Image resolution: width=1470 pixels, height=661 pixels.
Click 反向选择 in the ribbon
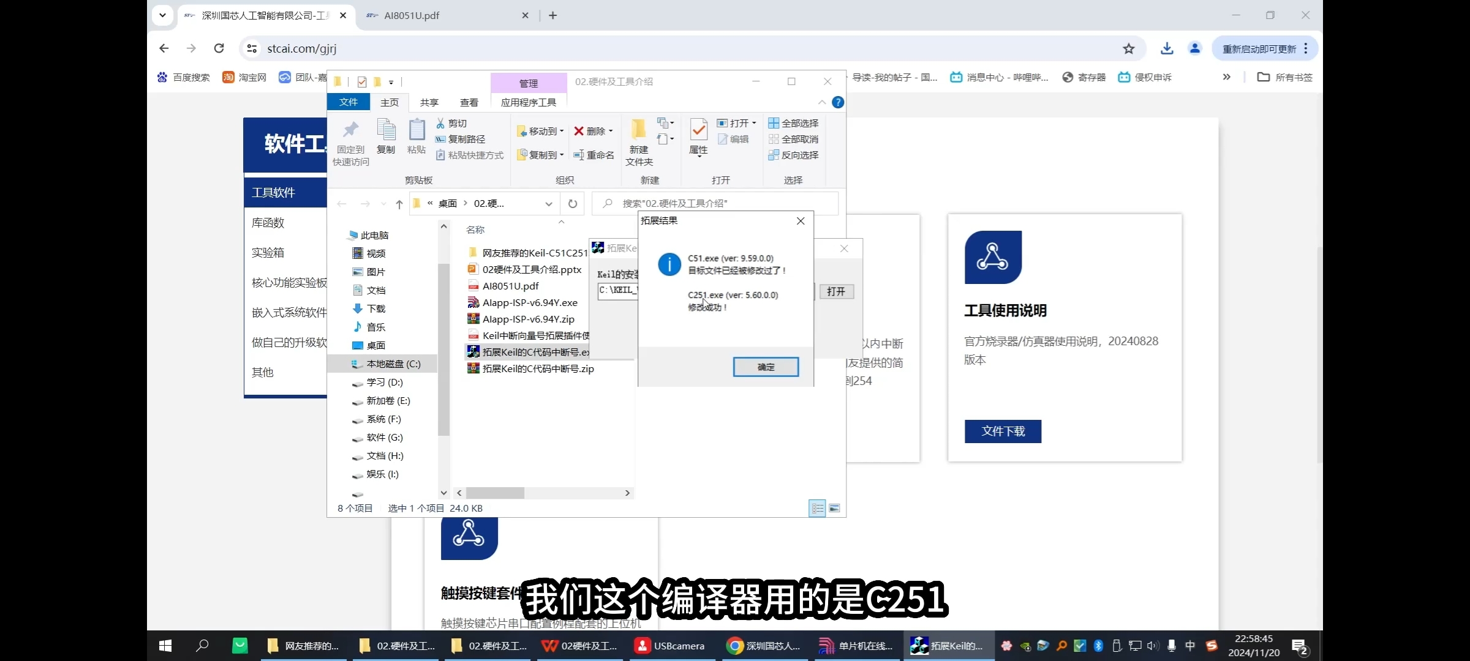point(793,155)
